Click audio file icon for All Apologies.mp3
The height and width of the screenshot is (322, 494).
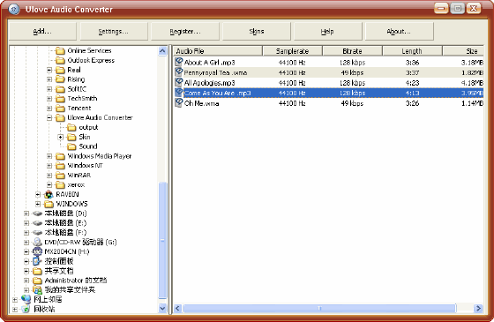(178, 83)
